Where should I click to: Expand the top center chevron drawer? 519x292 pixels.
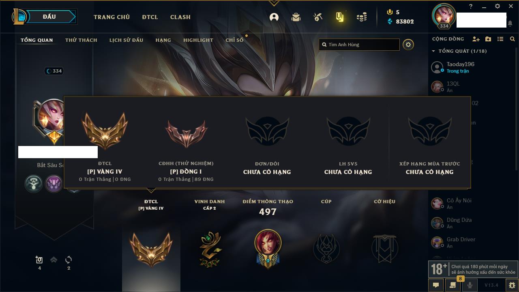pos(274,3)
